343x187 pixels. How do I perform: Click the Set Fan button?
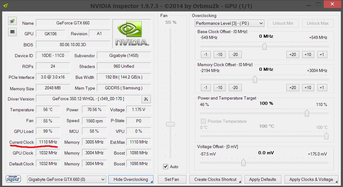click(172, 179)
